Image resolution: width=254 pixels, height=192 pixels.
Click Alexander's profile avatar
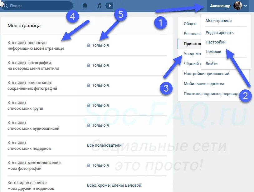(238, 6)
